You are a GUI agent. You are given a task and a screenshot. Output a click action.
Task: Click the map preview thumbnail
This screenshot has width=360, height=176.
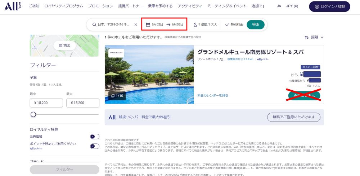point(64,46)
